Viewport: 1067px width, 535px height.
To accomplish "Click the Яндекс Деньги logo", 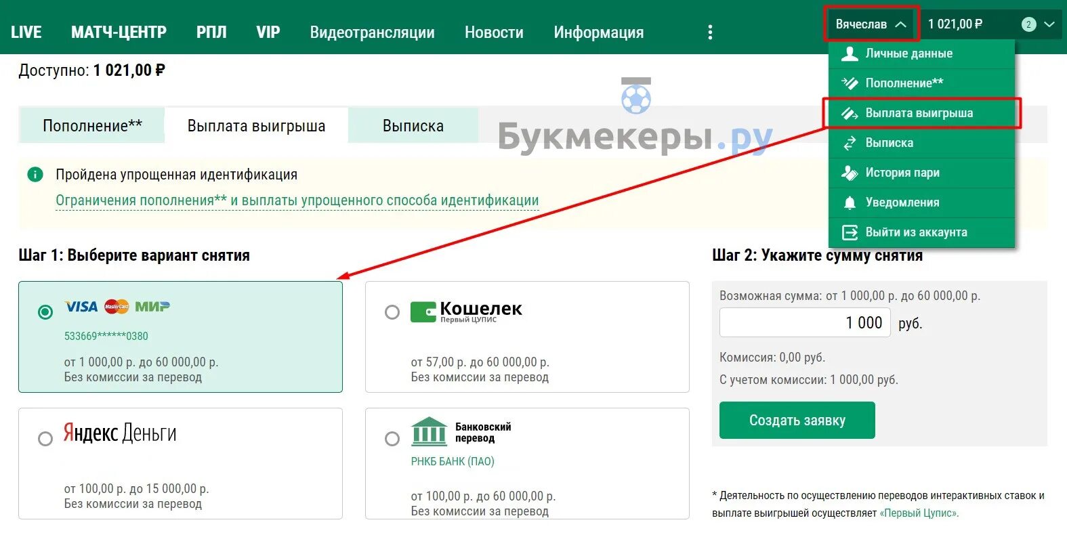I will click(x=120, y=433).
